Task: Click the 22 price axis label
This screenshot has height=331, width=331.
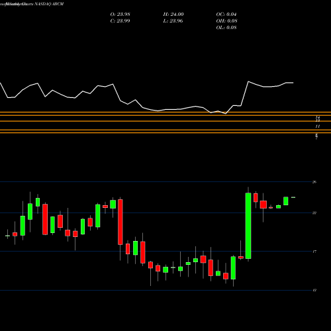Action: [x=314, y=213]
